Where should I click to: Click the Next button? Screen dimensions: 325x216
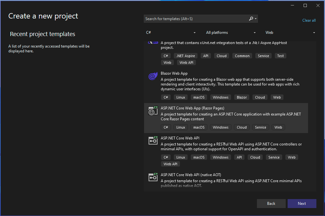click(302, 204)
